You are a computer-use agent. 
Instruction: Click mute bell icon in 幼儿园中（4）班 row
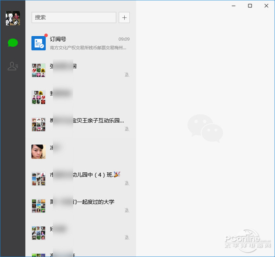coord(127,183)
